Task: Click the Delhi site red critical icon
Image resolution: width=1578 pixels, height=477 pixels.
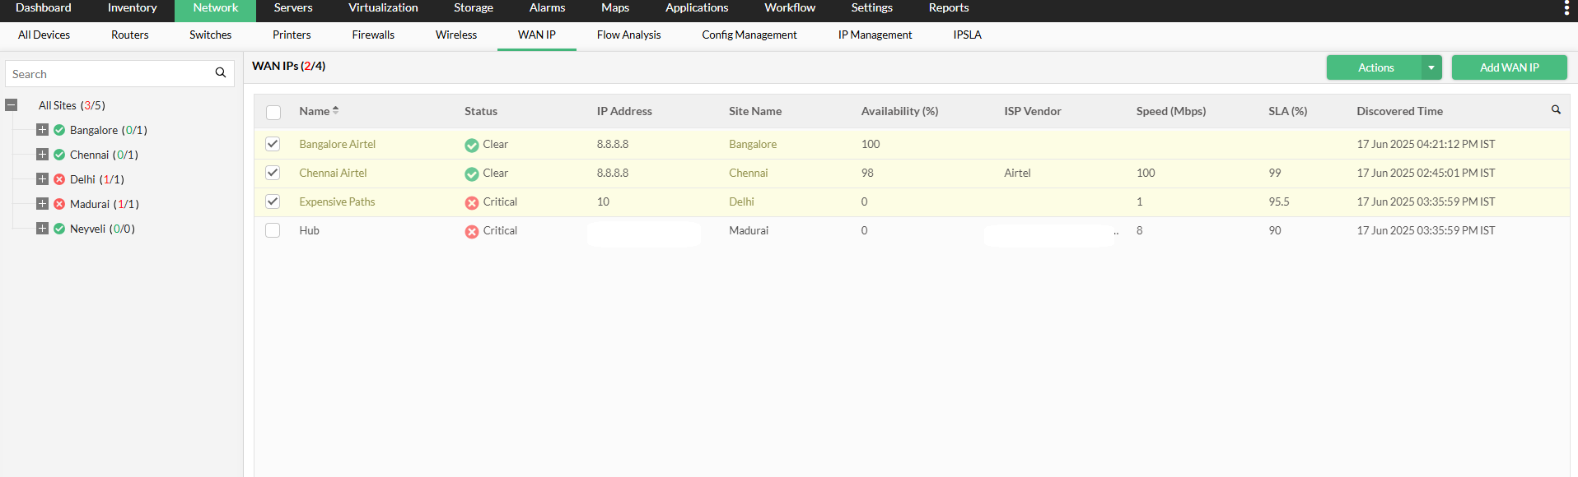Action: coord(59,179)
